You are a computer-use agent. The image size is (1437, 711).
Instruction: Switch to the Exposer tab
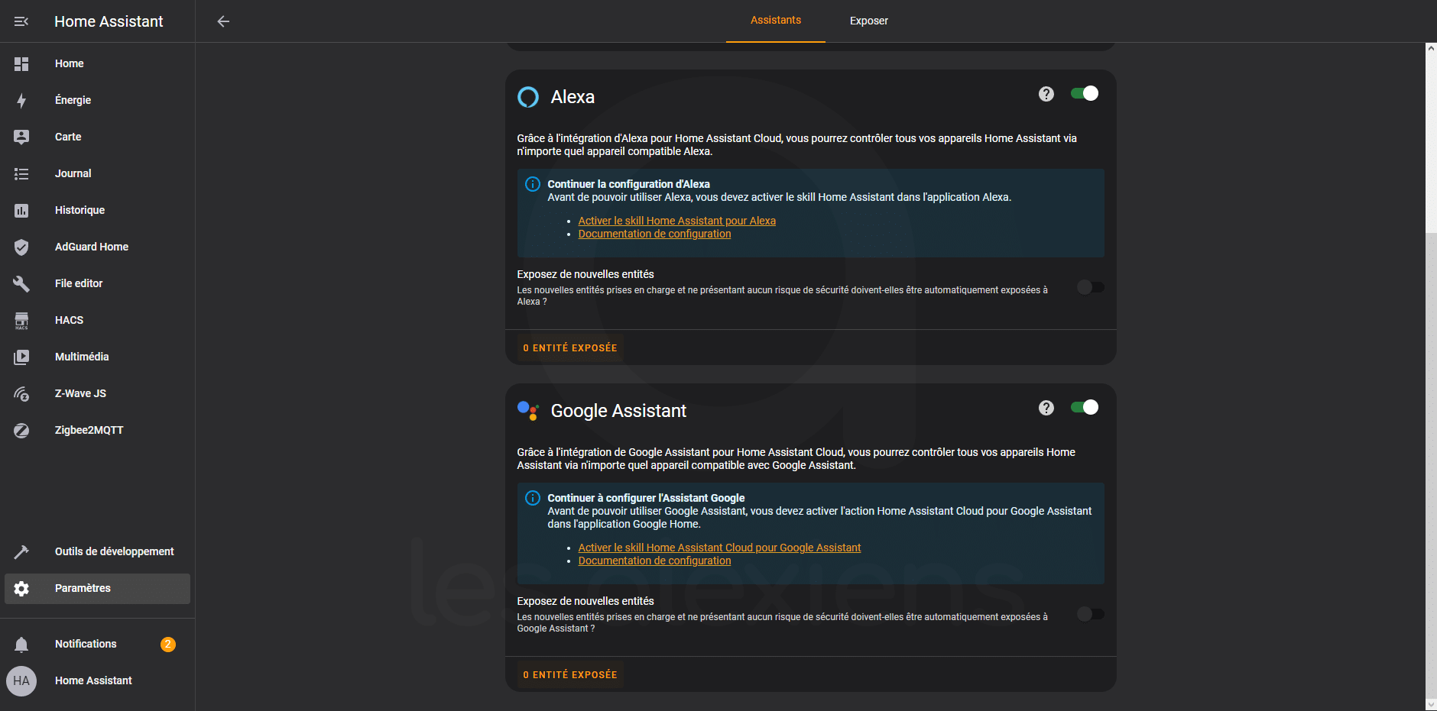tap(869, 21)
